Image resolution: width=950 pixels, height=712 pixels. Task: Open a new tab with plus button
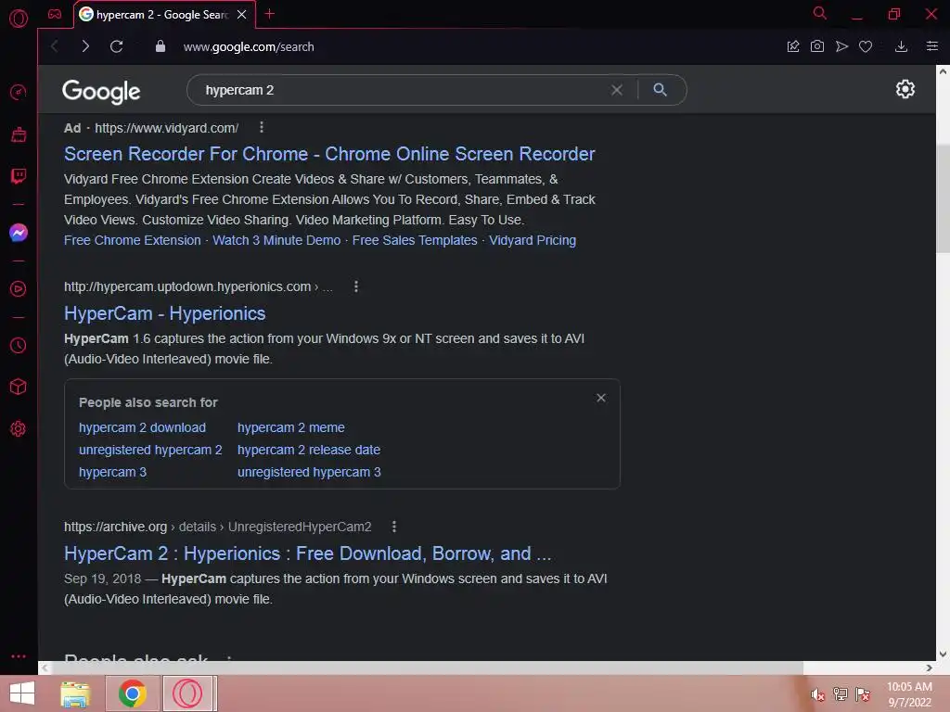pyautogui.click(x=270, y=14)
